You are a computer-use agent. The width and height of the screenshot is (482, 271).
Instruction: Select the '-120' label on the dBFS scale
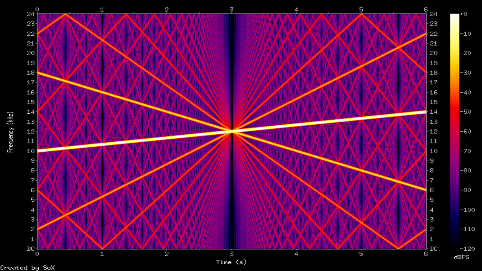(x=467, y=249)
